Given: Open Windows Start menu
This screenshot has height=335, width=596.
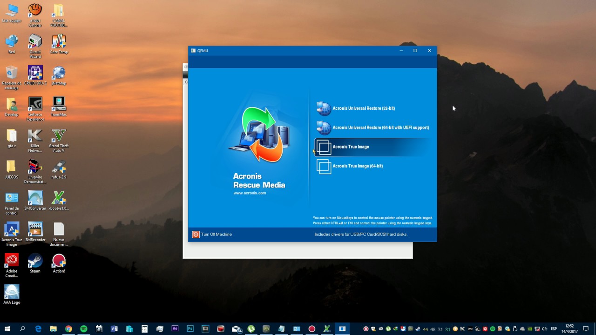Looking at the screenshot, I should tap(7, 328).
